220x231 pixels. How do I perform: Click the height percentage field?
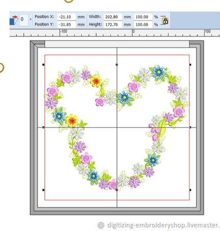[x=143, y=25]
